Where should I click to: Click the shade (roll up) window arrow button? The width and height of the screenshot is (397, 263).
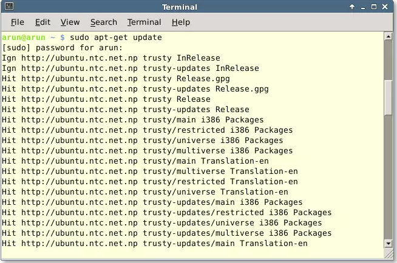coord(351,7)
